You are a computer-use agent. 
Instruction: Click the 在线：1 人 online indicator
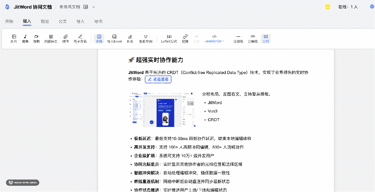pos(348,7)
